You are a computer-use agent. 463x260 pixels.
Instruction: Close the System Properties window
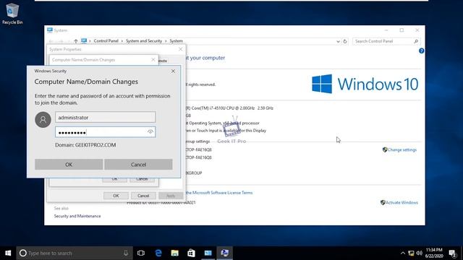[180, 49]
